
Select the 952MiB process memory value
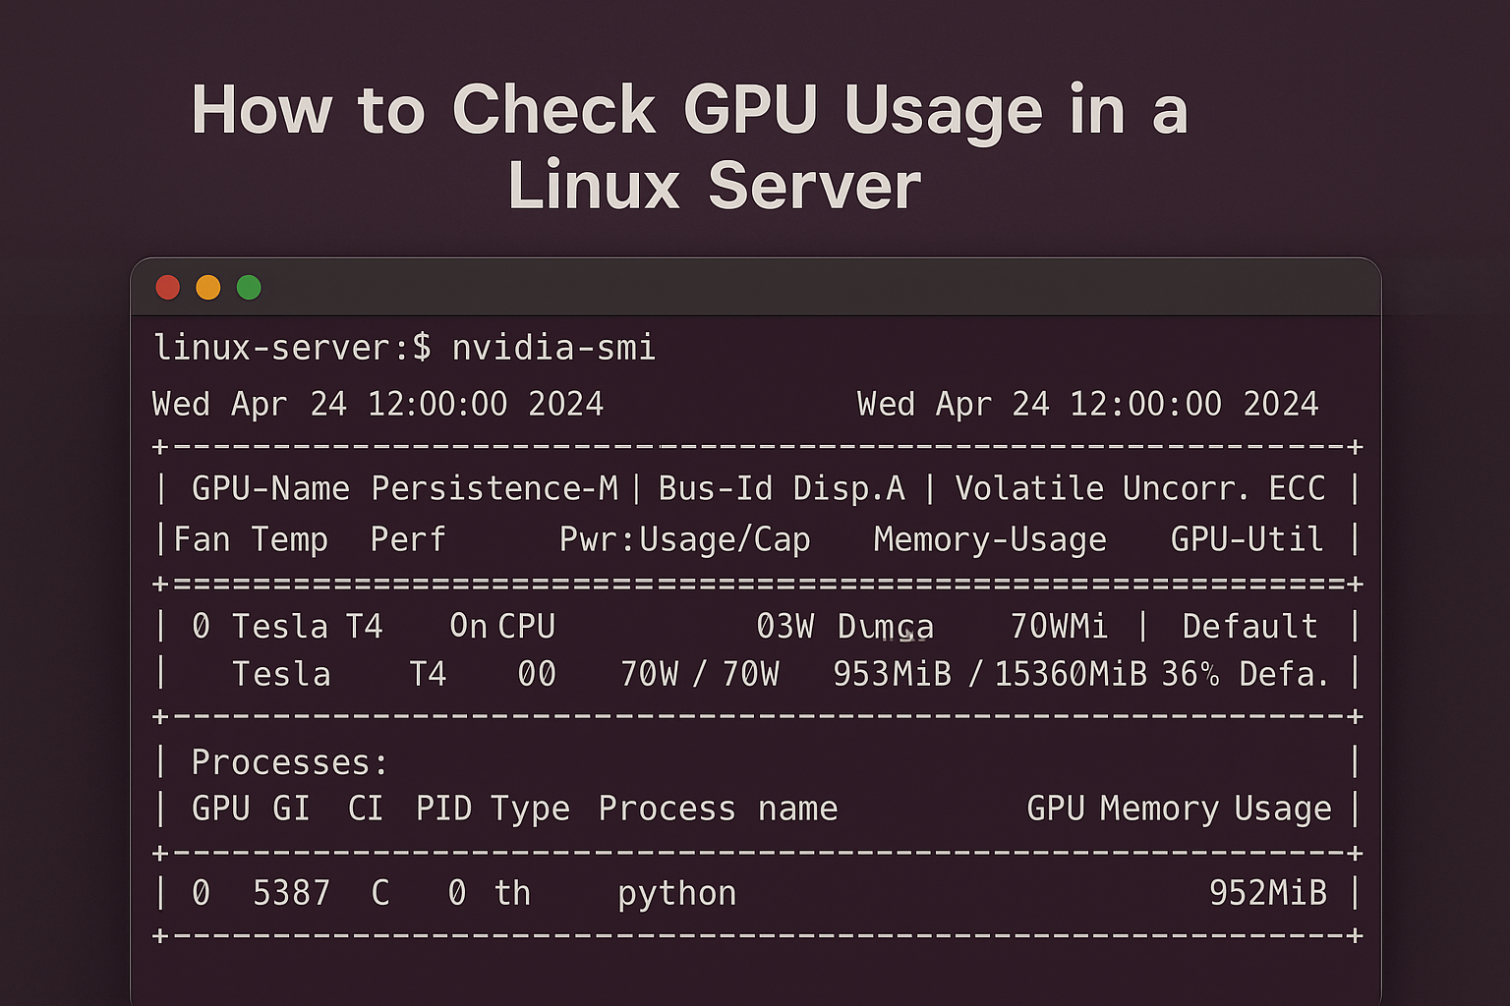pos(1267,893)
